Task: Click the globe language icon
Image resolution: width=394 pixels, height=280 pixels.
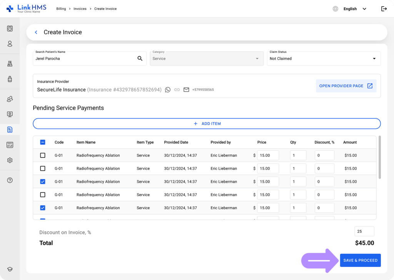Action: coord(335,9)
